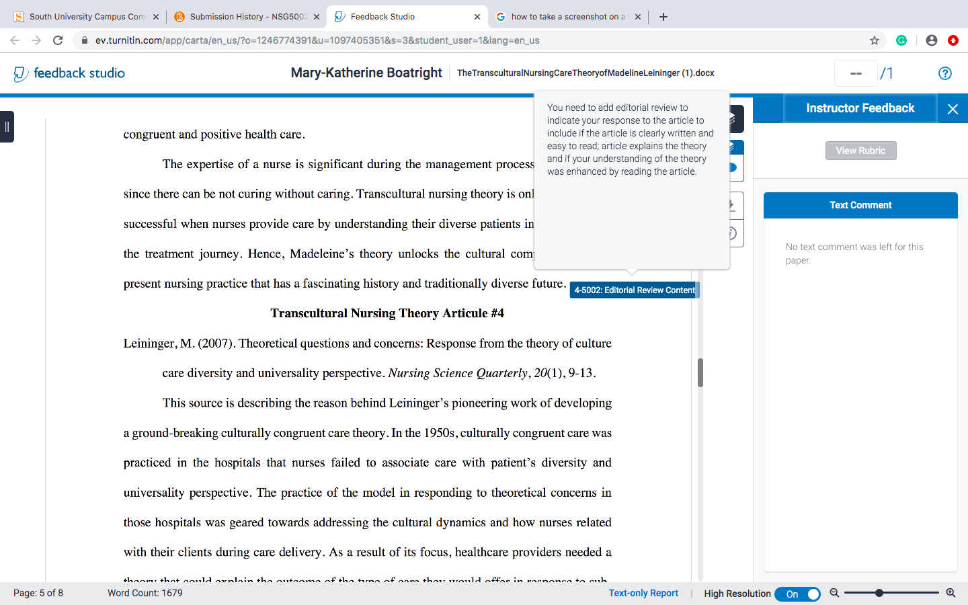The height and width of the screenshot is (605, 968).
Task: Click the address bar URL
Action: tap(317, 40)
